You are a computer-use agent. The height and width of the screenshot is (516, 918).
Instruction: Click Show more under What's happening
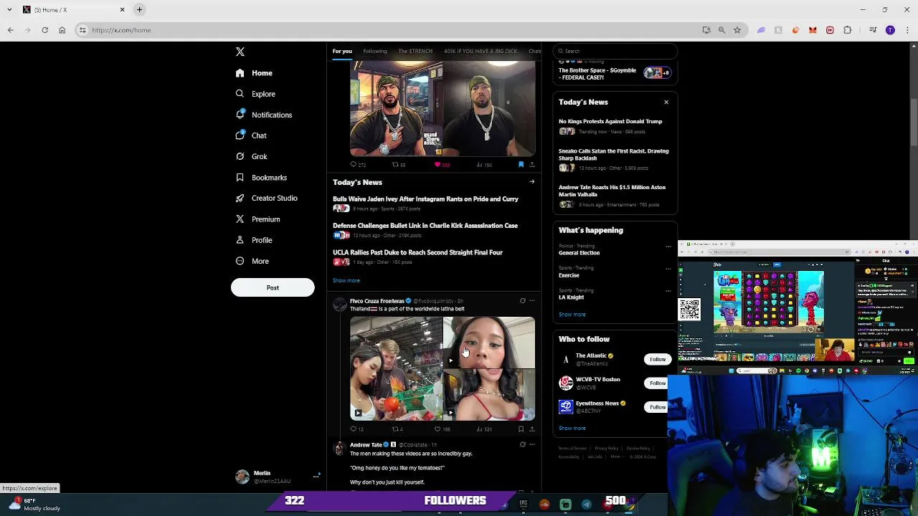pos(572,315)
